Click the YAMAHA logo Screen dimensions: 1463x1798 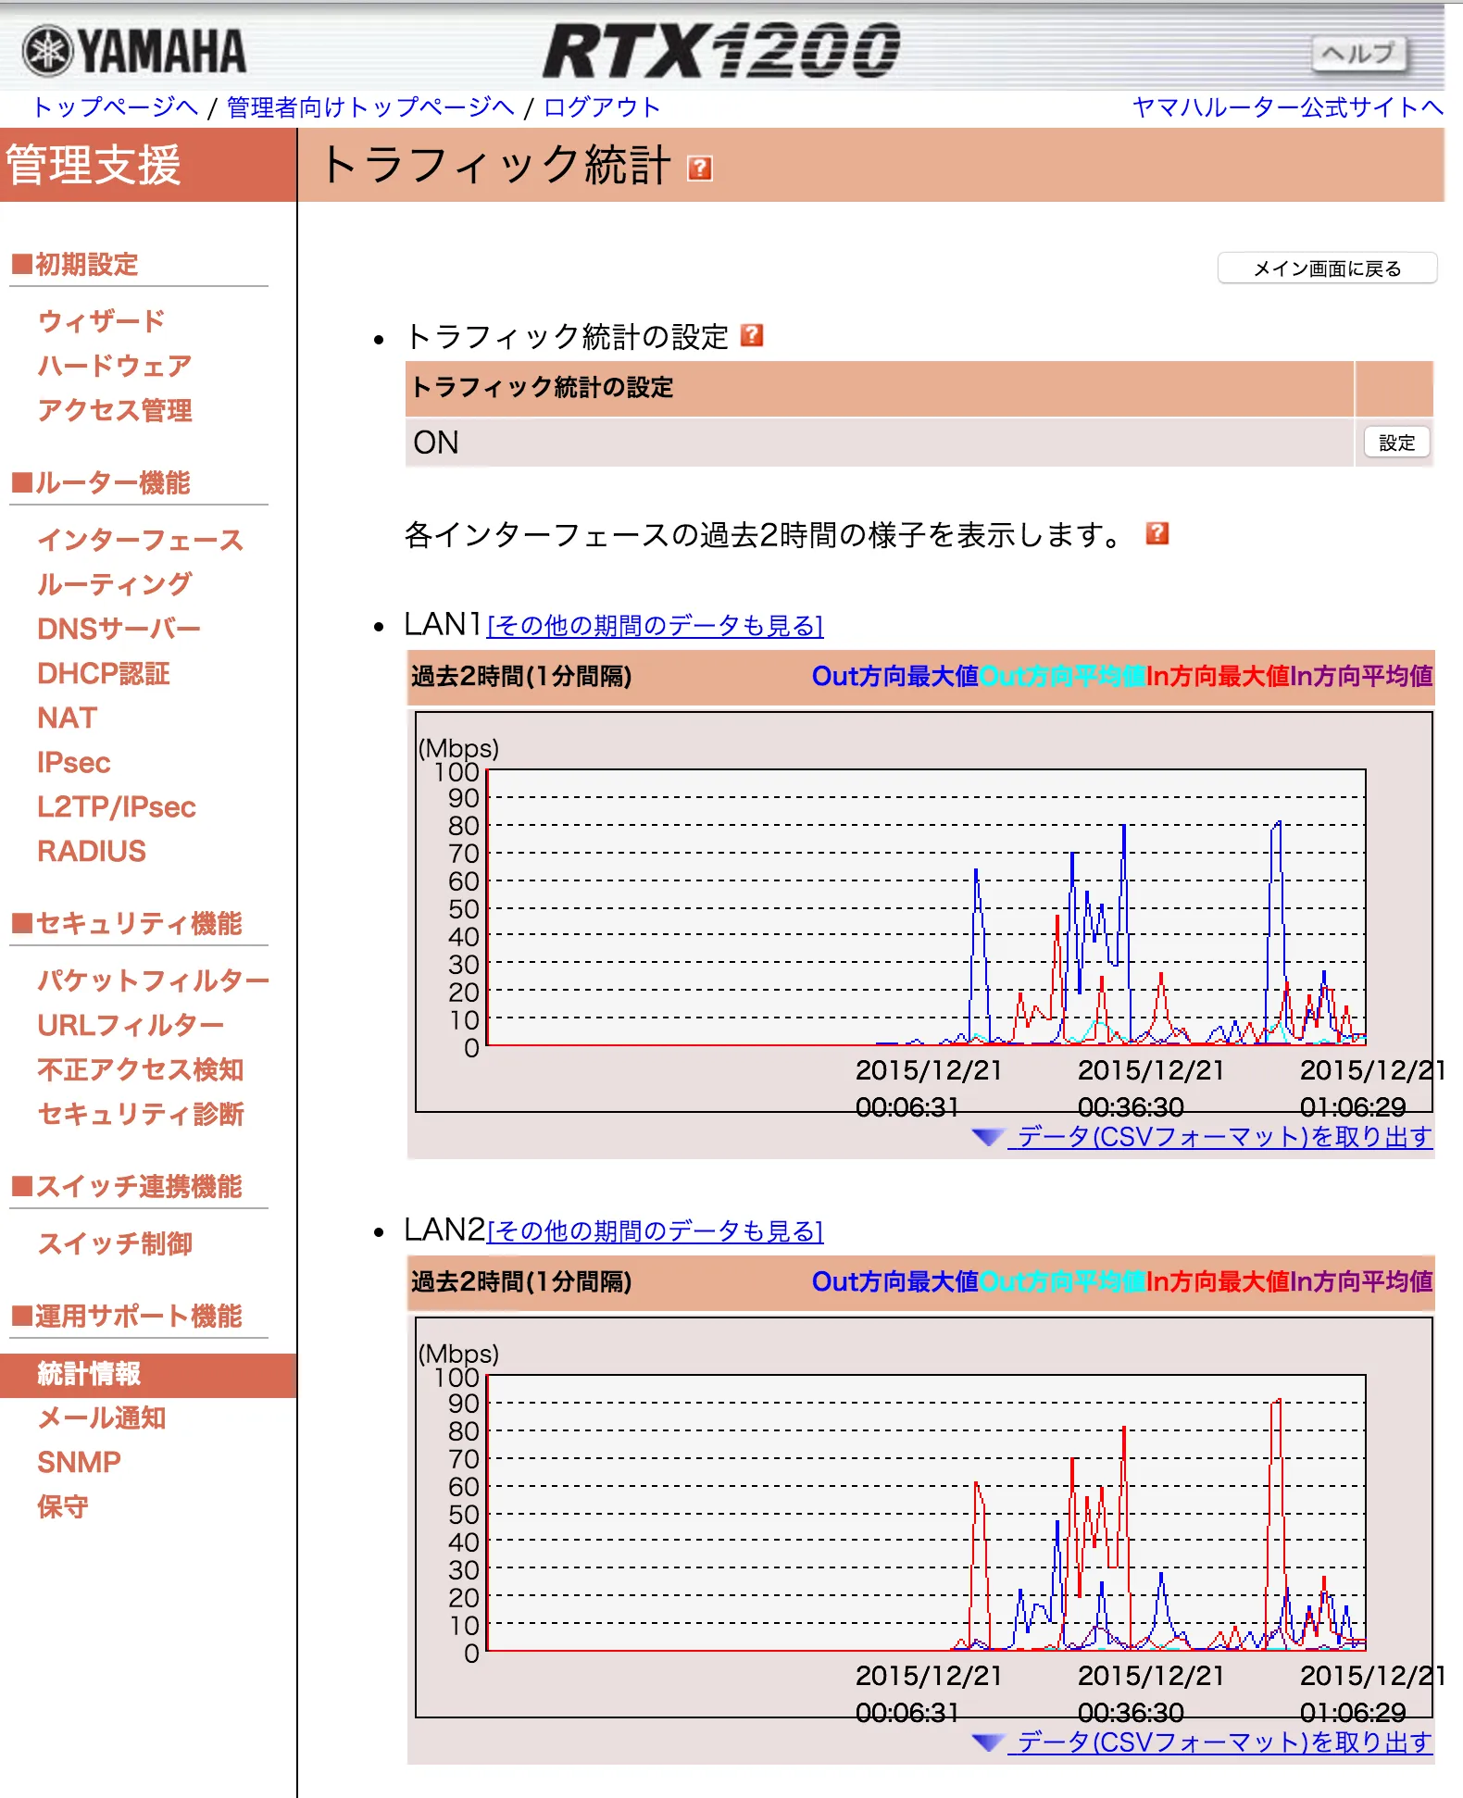135,51
